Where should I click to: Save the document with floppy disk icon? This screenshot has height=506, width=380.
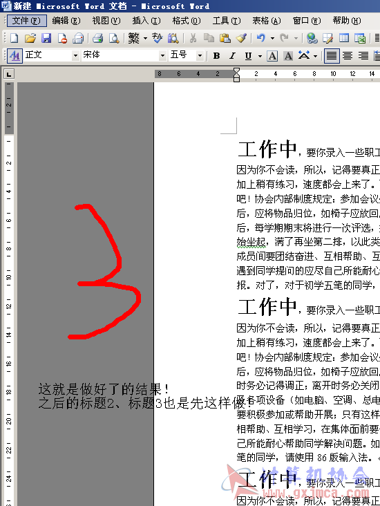click(46, 38)
